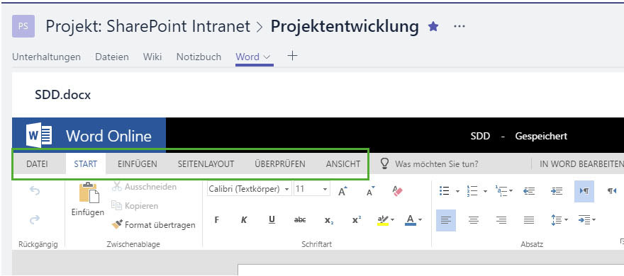Click the increase indent icon
Image resolution: width=624 pixels, height=276 pixels.
click(x=557, y=191)
